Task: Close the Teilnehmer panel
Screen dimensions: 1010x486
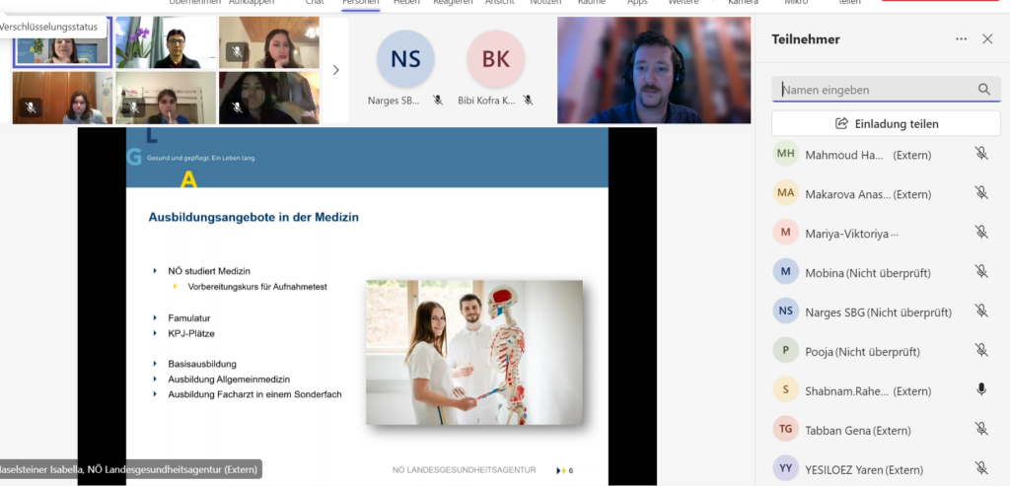Action: (987, 39)
